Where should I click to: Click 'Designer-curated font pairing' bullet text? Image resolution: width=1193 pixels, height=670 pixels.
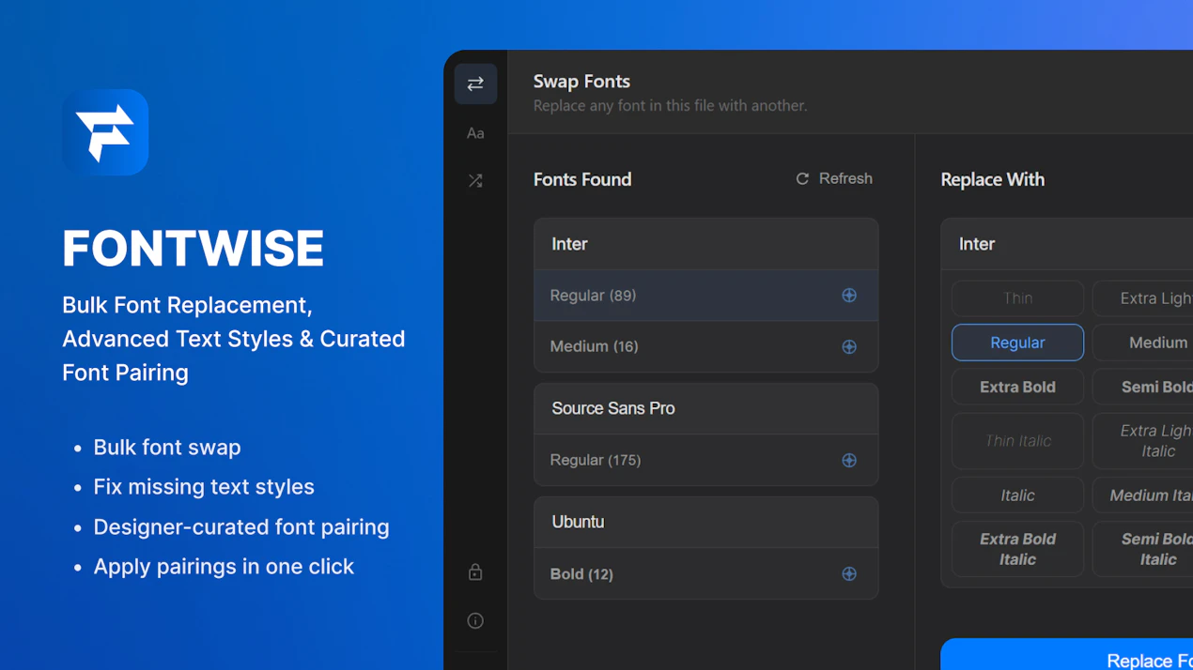241,526
